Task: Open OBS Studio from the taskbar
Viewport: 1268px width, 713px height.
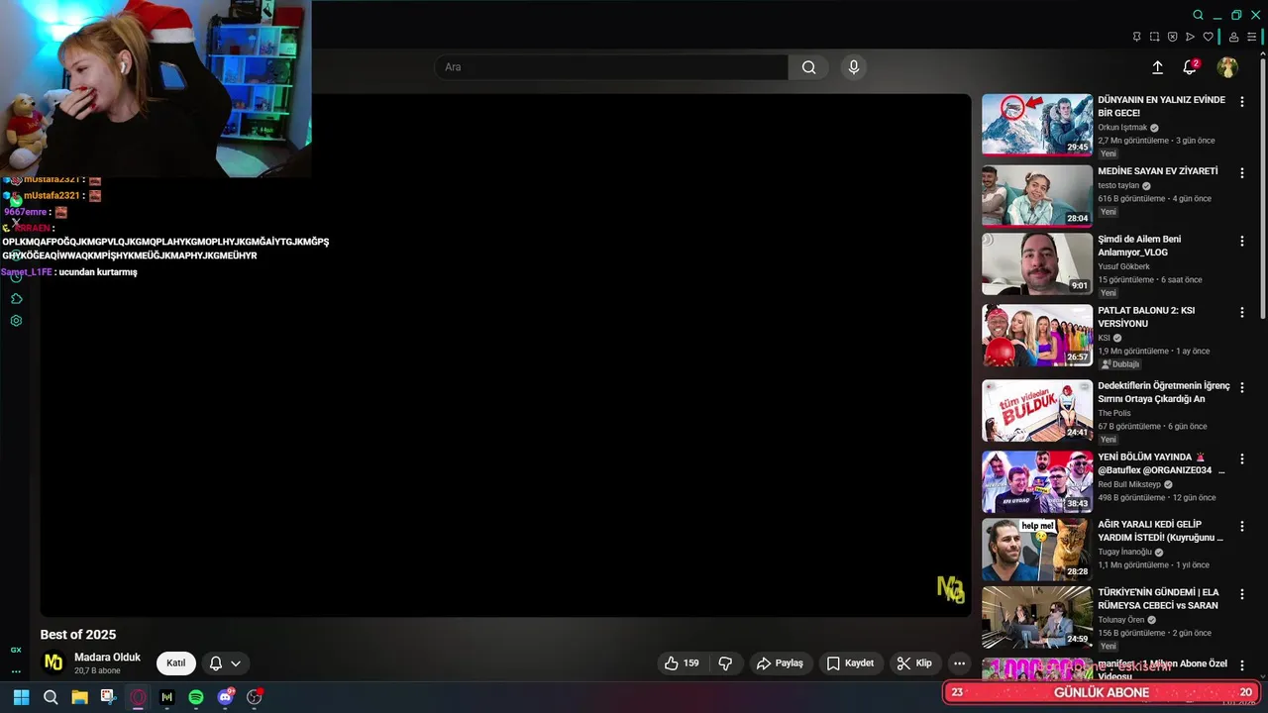Action: (x=255, y=697)
